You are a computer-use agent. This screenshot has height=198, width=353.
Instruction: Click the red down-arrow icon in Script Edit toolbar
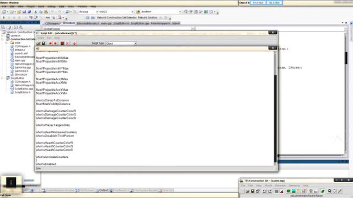coord(74,43)
